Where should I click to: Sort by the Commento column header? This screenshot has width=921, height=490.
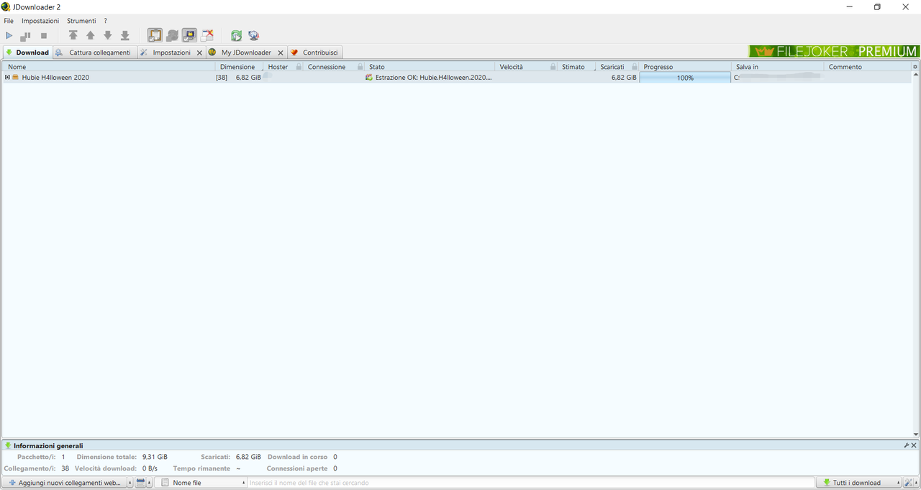[868, 67]
